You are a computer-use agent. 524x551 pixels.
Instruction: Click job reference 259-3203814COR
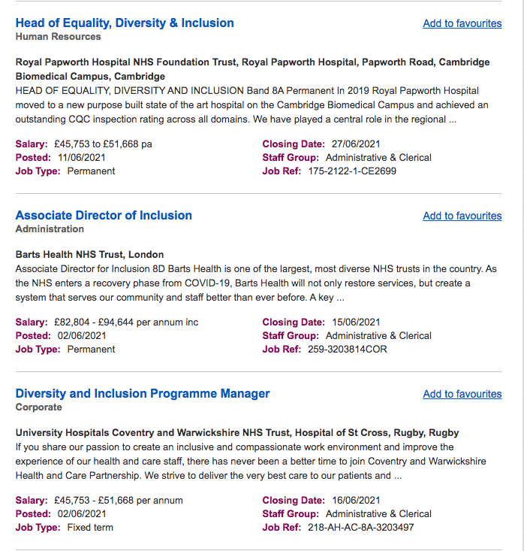(x=348, y=349)
